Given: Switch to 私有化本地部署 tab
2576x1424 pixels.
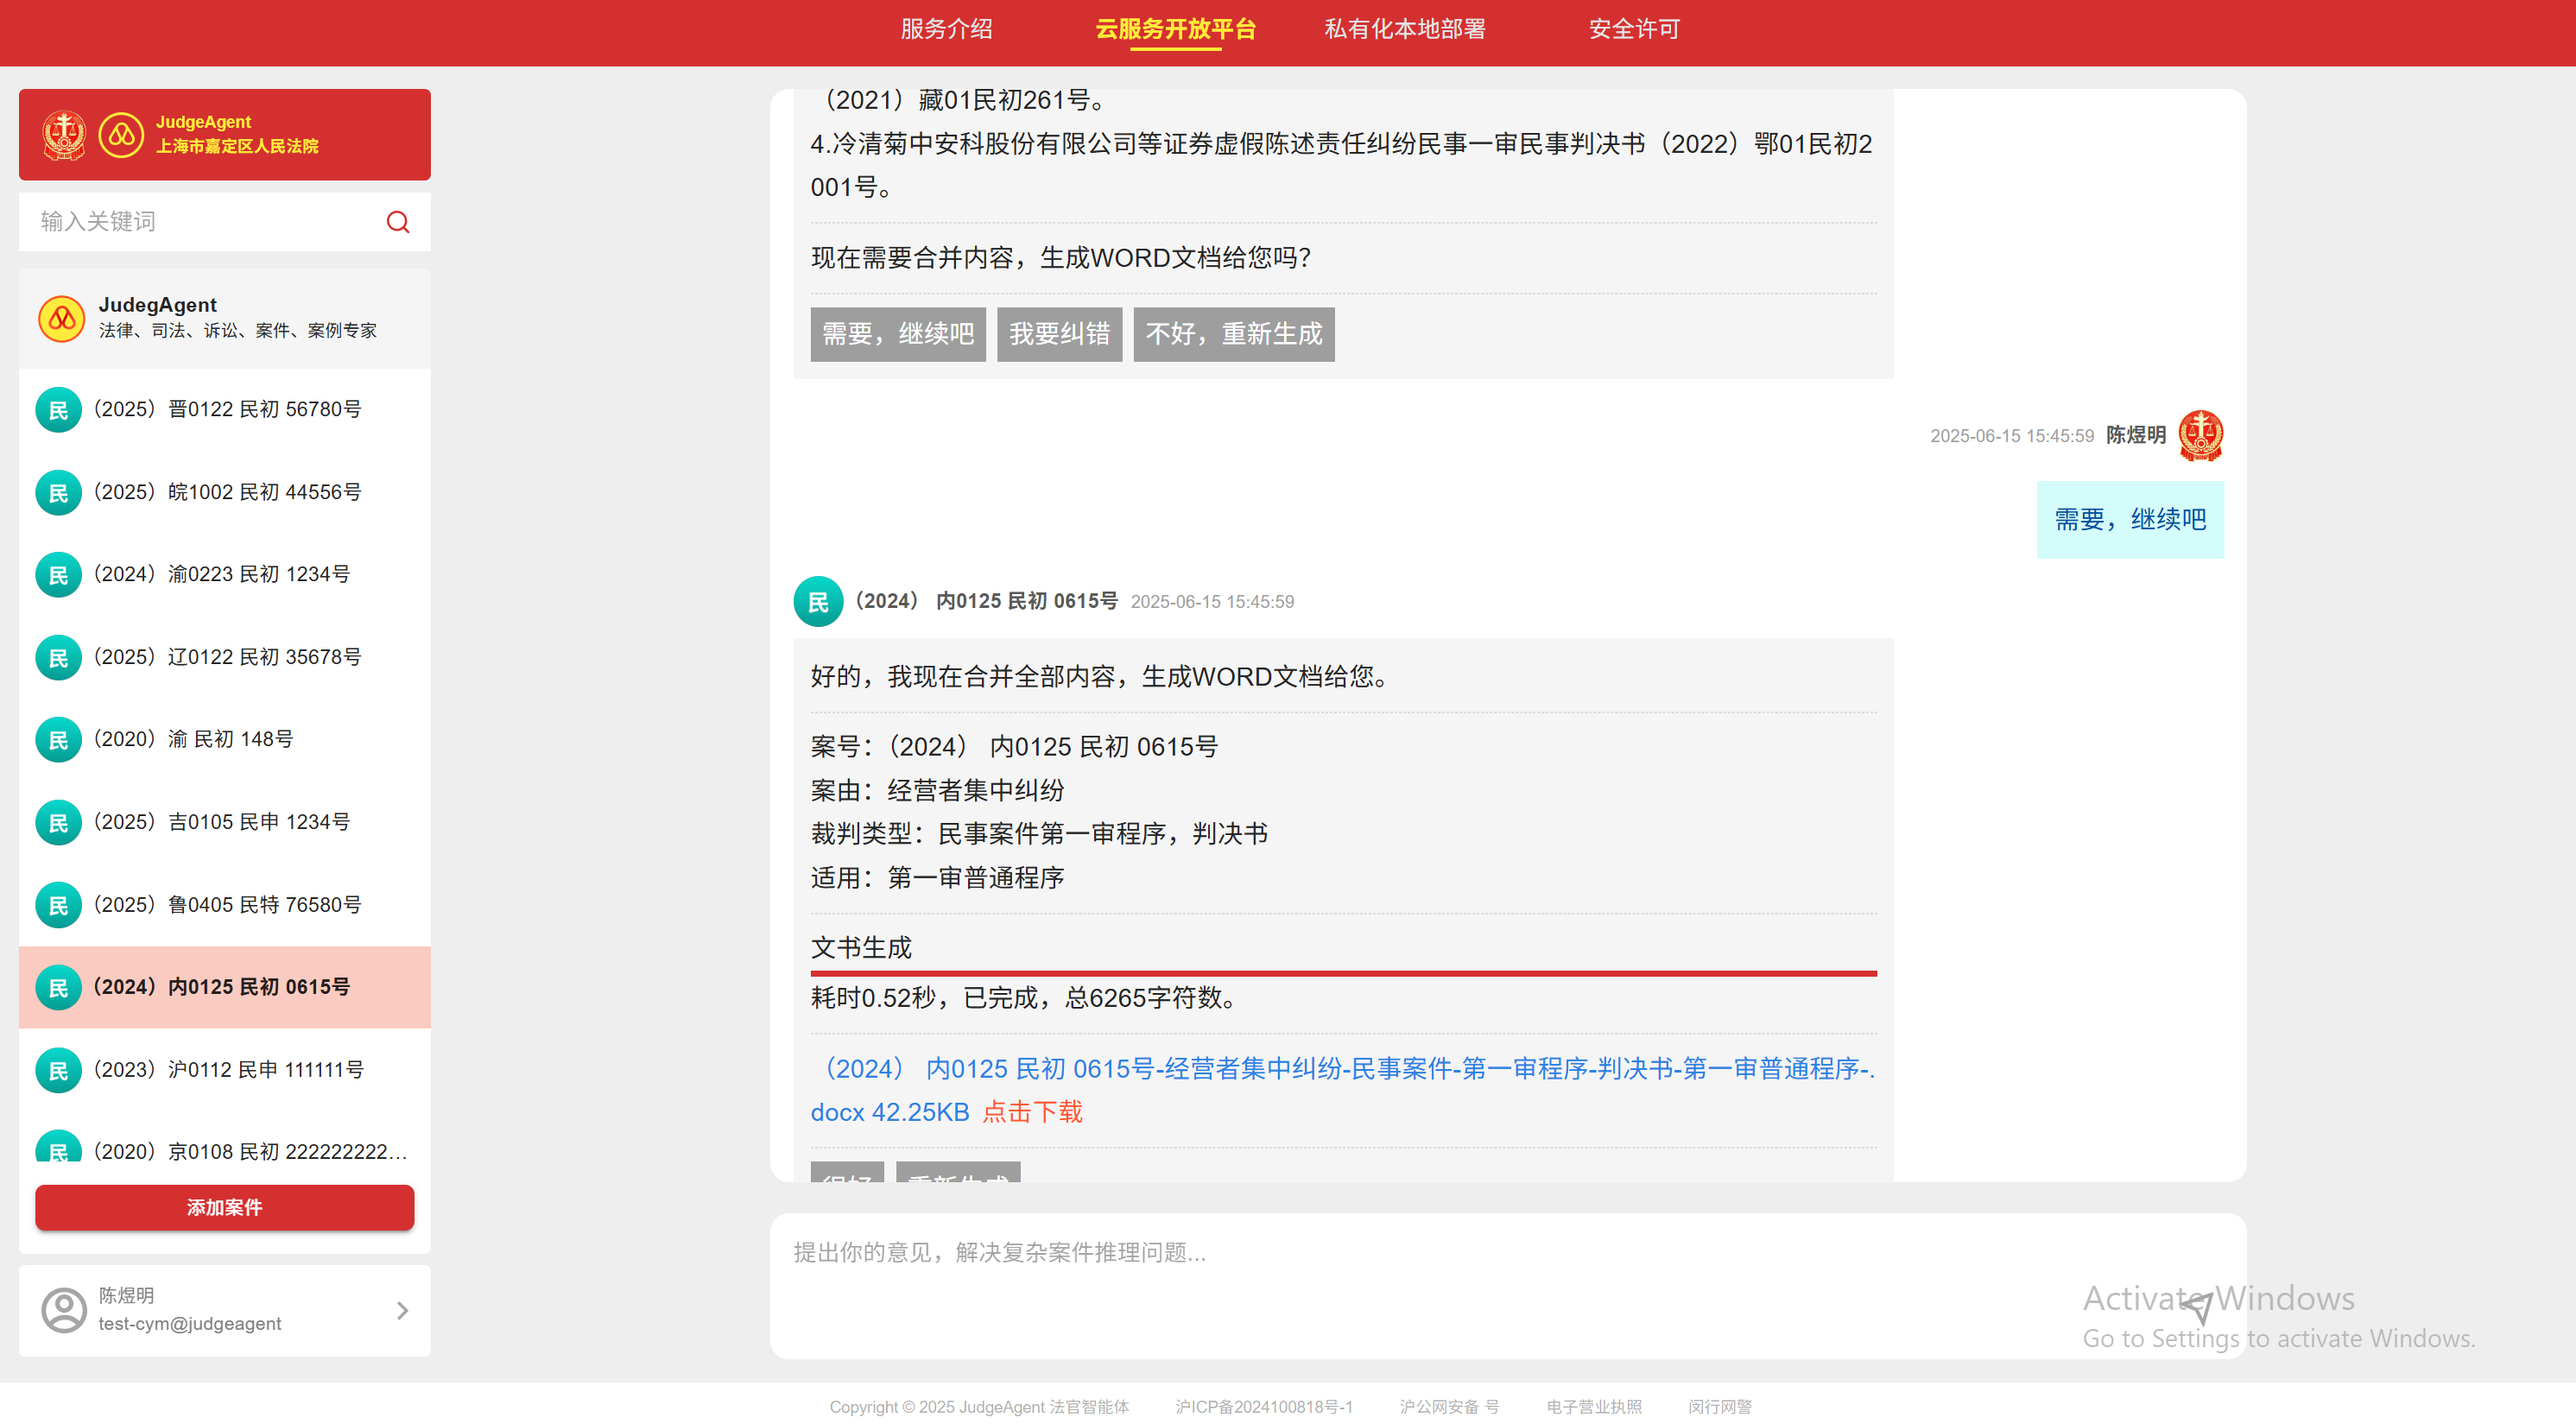Looking at the screenshot, I should click(x=1404, y=29).
